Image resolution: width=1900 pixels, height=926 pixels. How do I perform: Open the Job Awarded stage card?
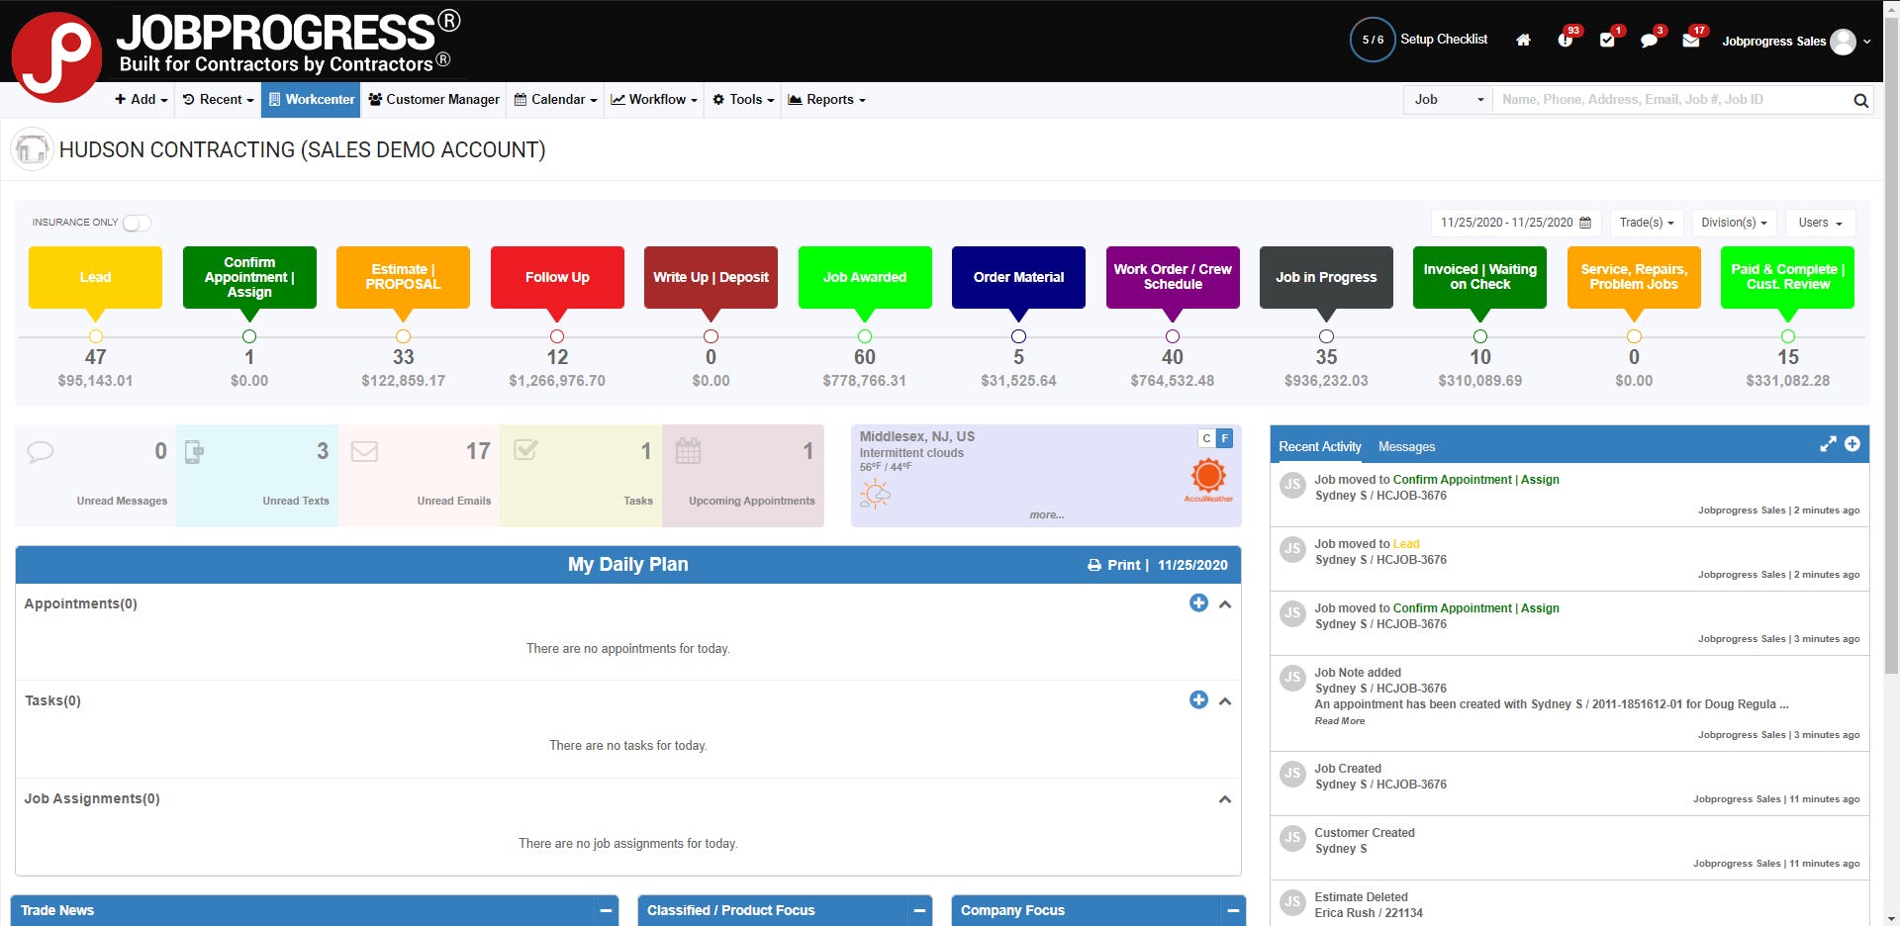(x=865, y=278)
